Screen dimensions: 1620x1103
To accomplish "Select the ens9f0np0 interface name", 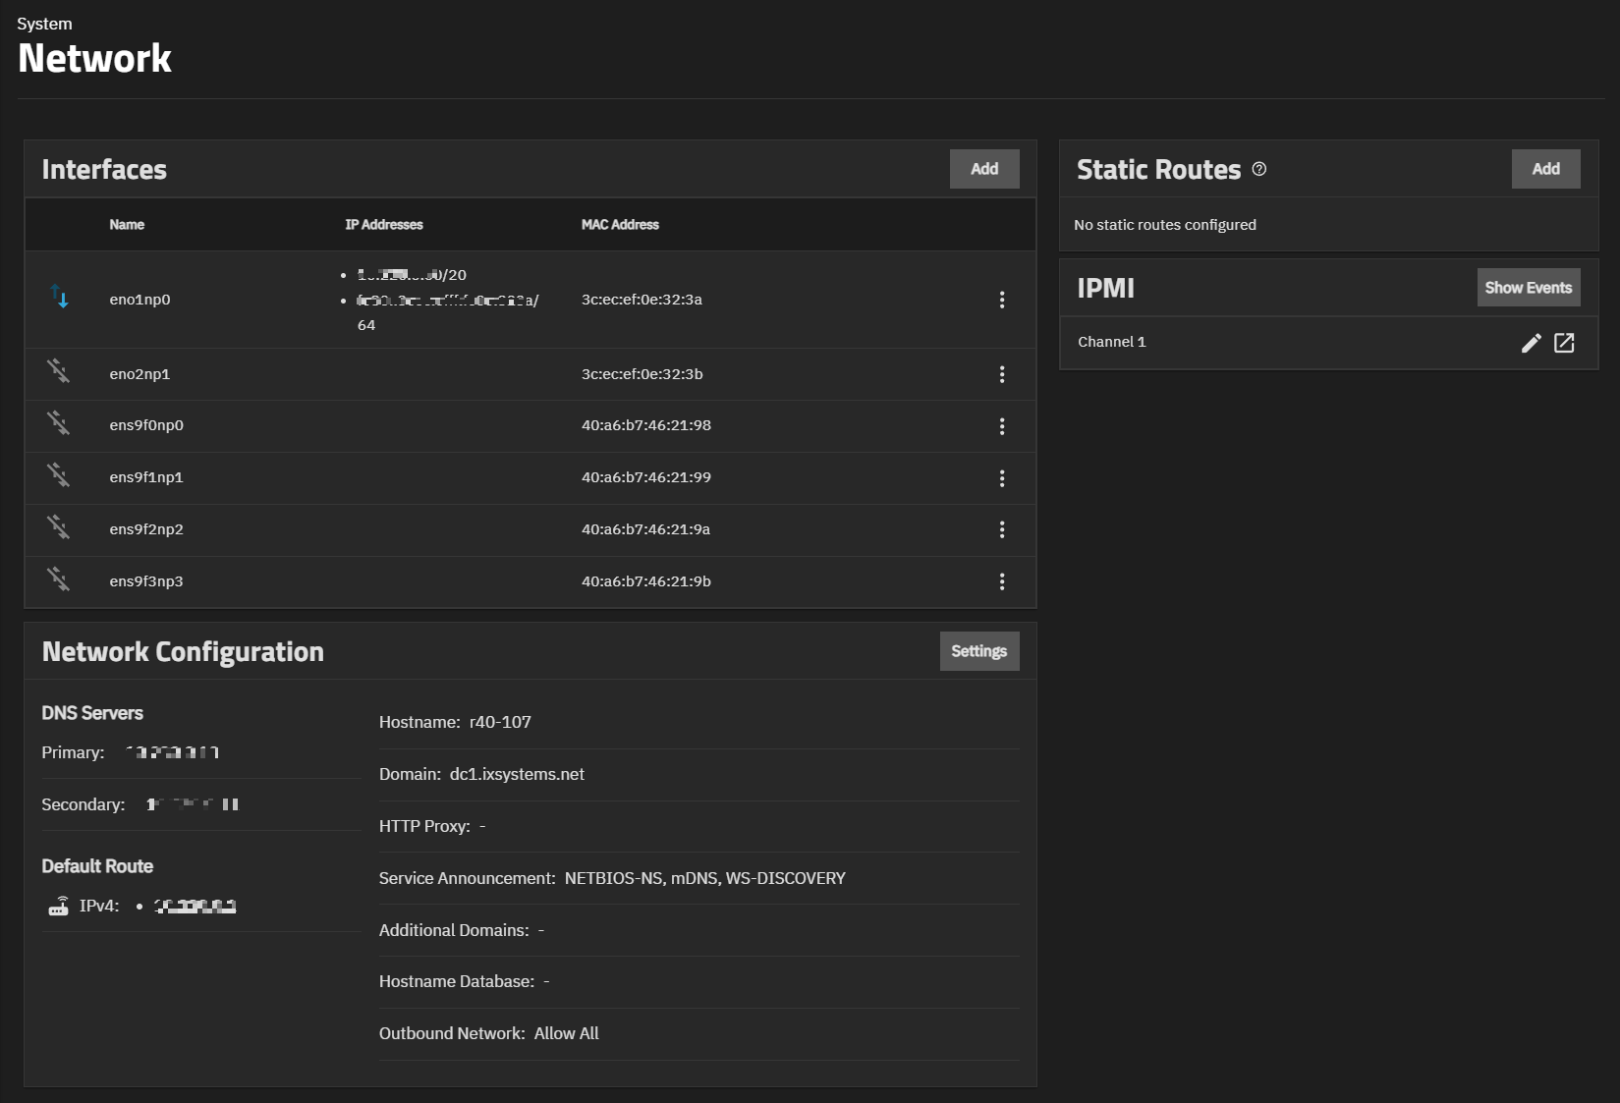I will (146, 425).
